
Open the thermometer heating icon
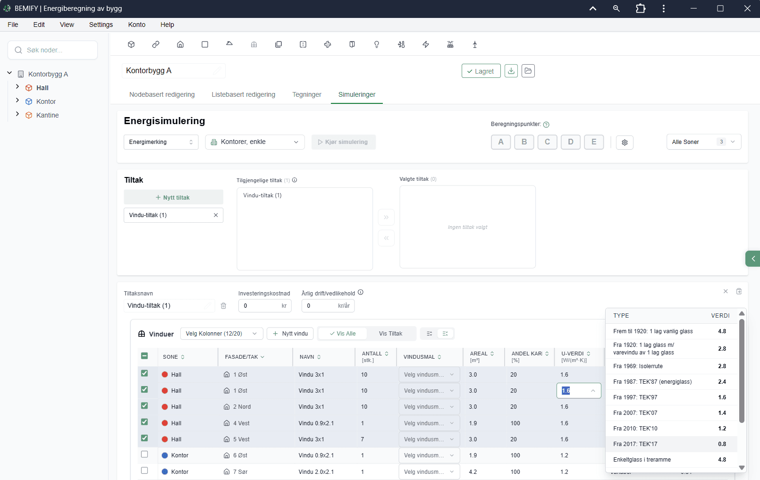point(401,44)
